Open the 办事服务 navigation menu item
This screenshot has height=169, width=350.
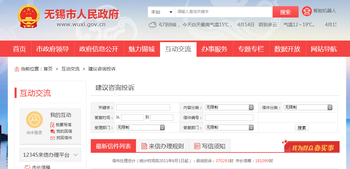point(214,49)
